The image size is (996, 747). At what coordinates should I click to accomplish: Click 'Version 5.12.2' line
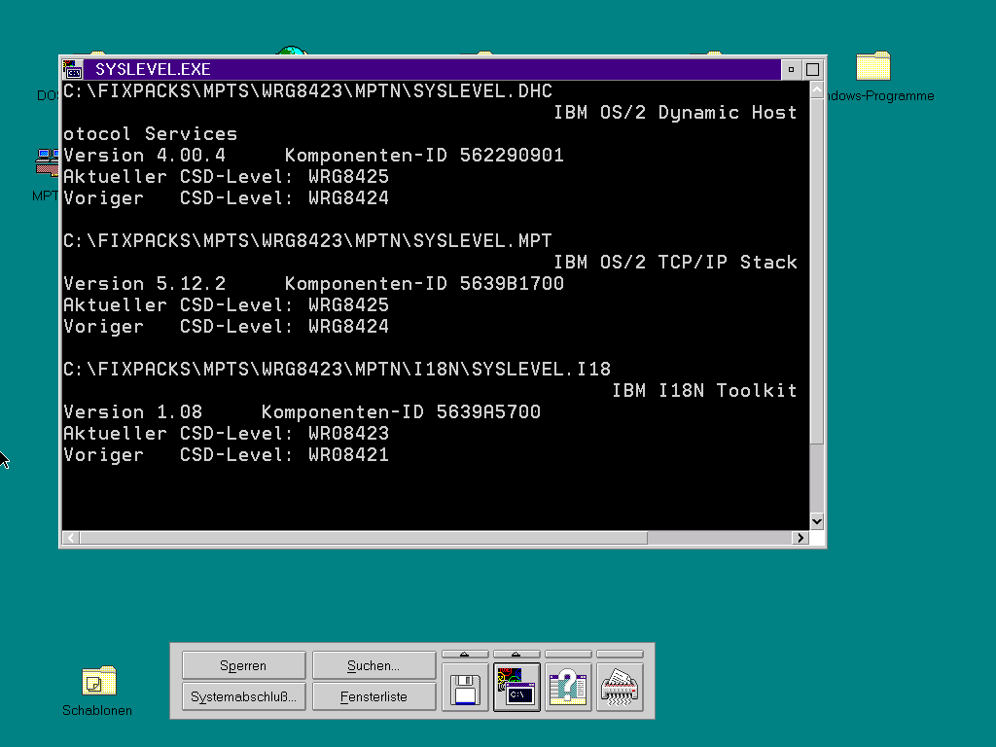(314, 284)
